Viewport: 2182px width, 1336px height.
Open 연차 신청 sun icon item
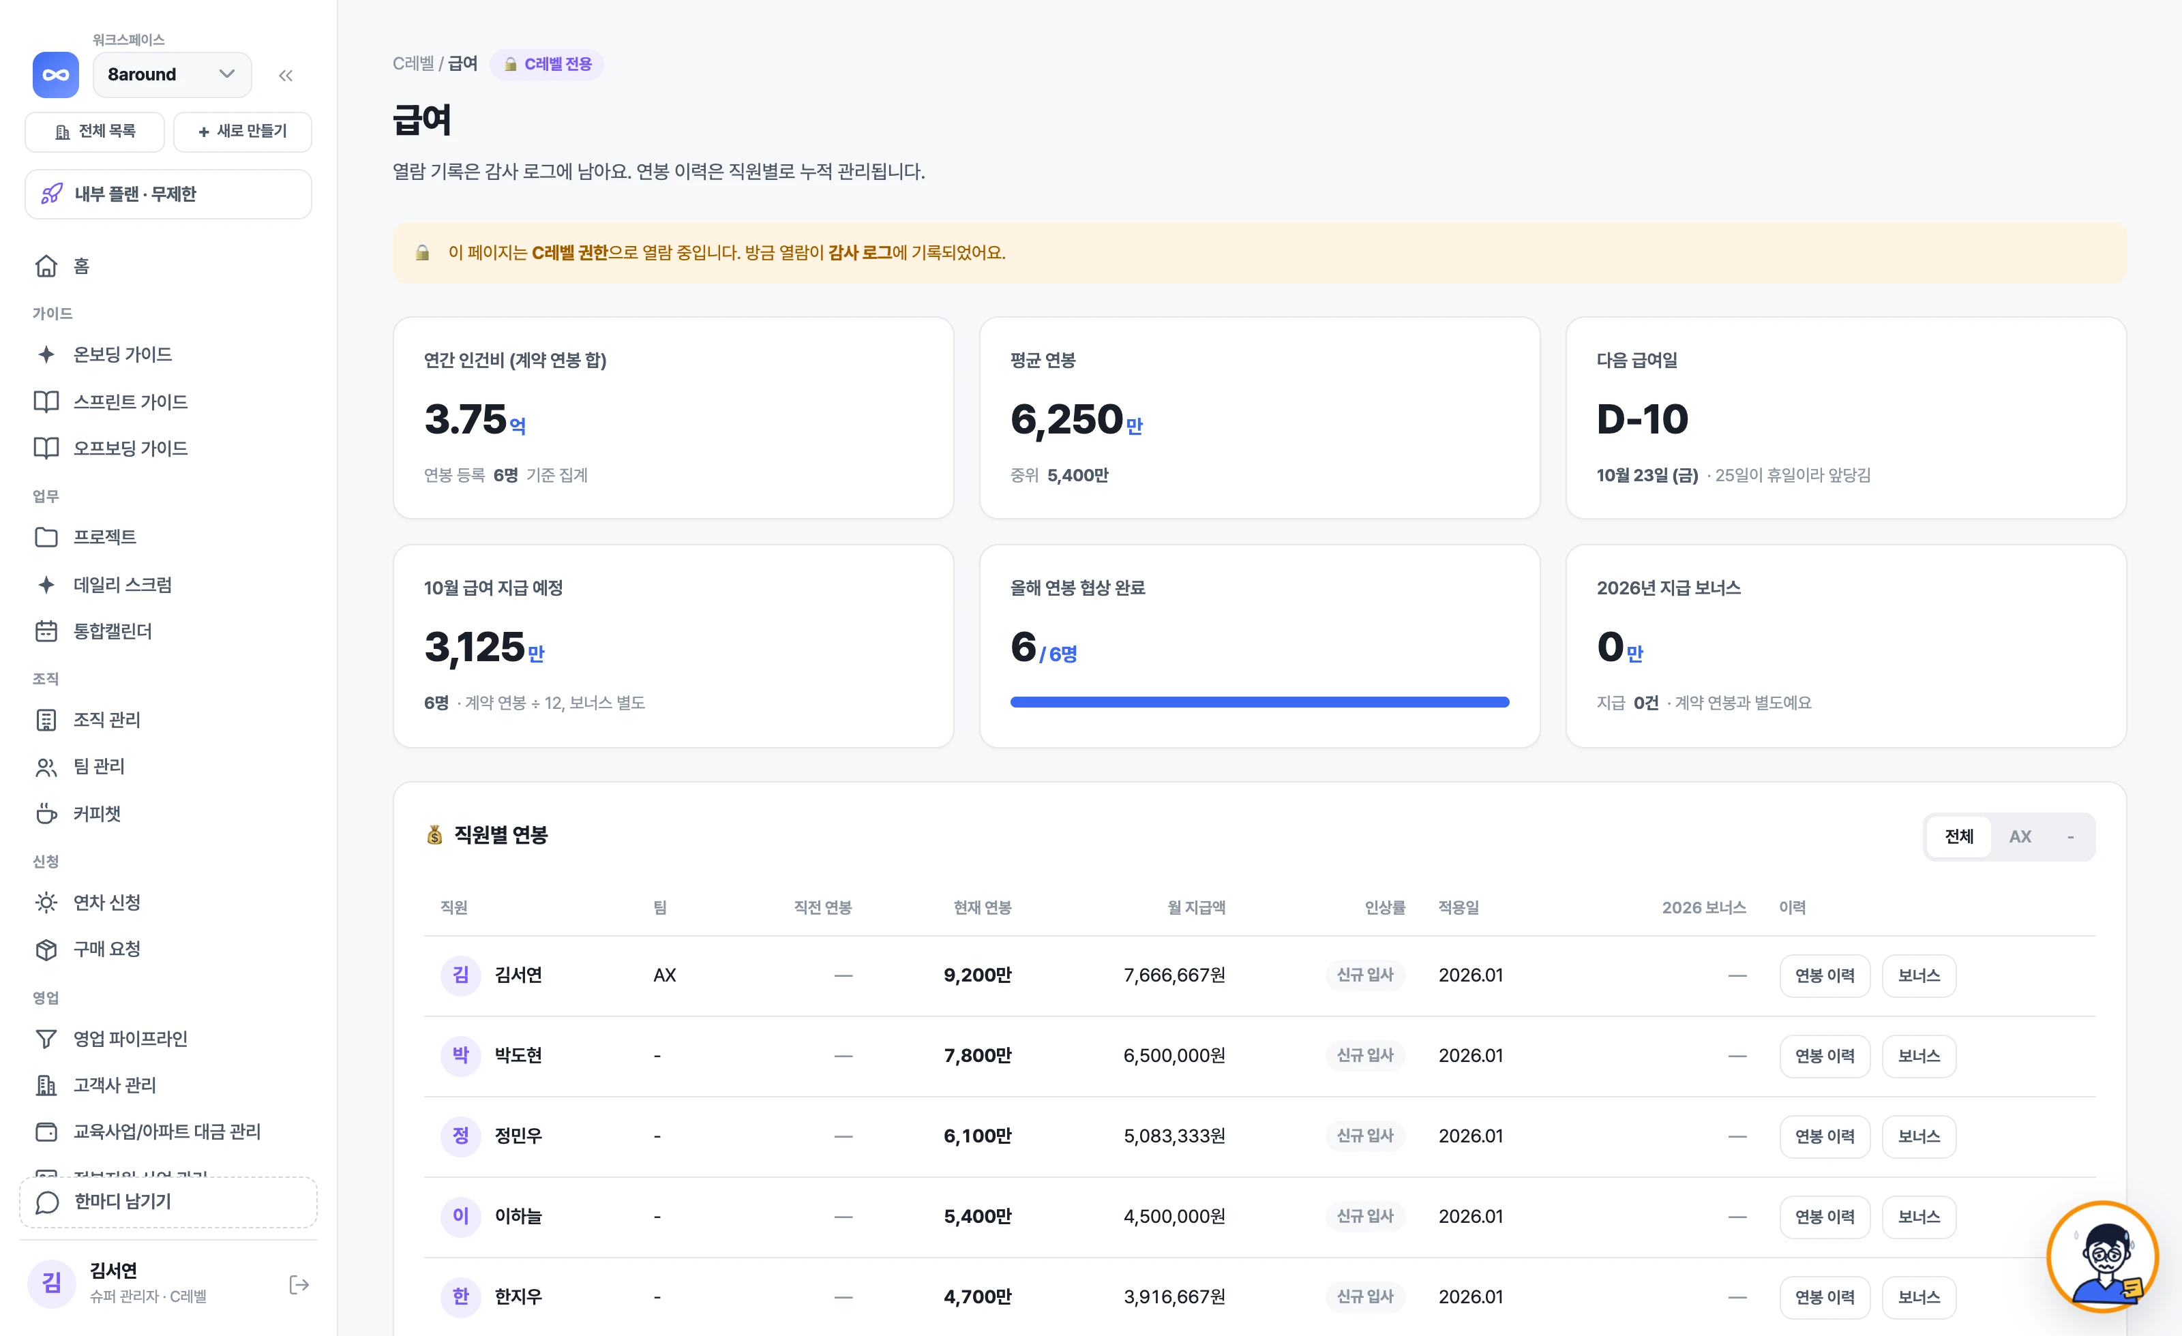coord(168,902)
